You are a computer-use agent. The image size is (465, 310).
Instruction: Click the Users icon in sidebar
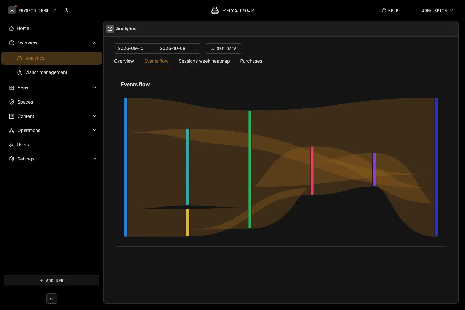[11, 145]
